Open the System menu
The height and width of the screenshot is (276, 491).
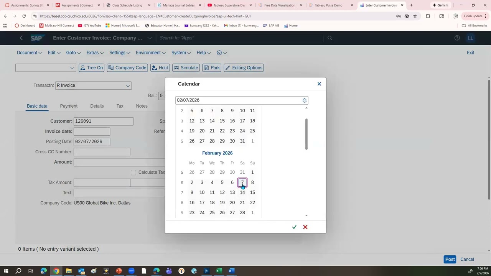pyautogui.click(x=181, y=53)
